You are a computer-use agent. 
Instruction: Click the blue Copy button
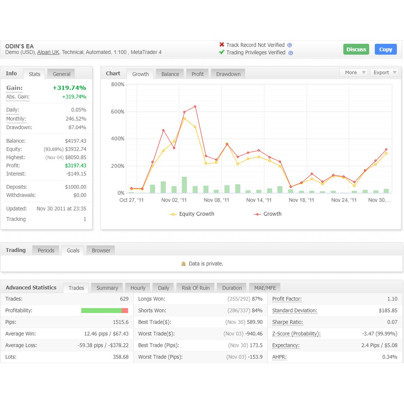(x=385, y=49)
